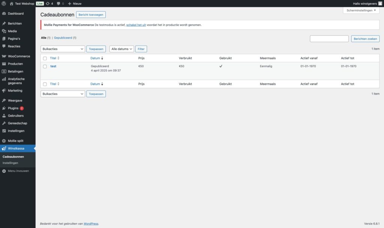This screenshot has height=228, width=384.
Task: Click the Pagina's pages icon
Action: [x=4, y=38]
